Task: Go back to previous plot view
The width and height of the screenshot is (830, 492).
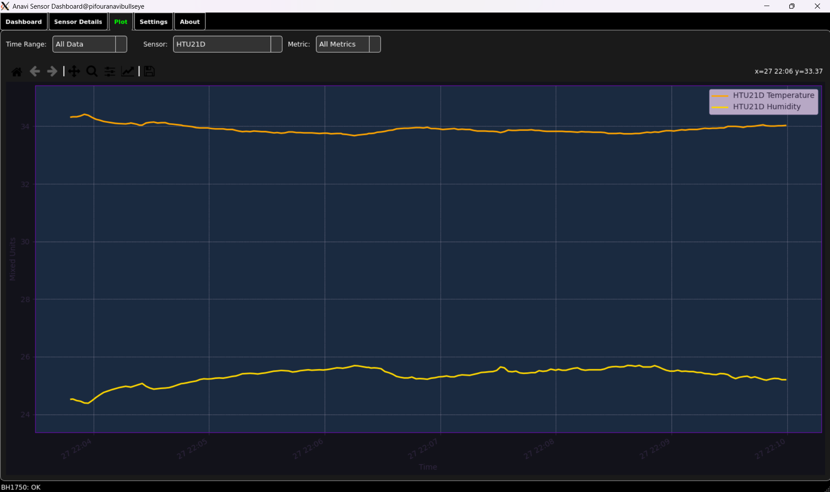Action: pos(35,71)
